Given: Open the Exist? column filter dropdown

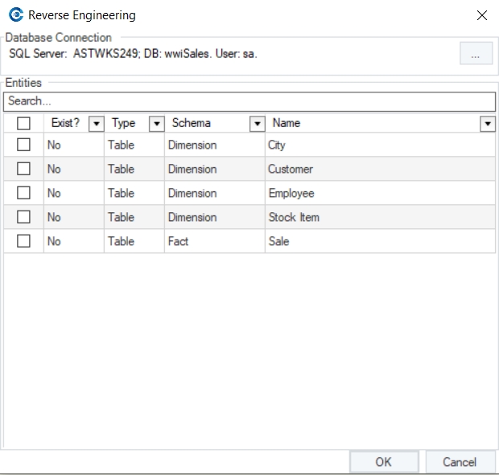Looking at the screenshot, I should click(96, 124).
